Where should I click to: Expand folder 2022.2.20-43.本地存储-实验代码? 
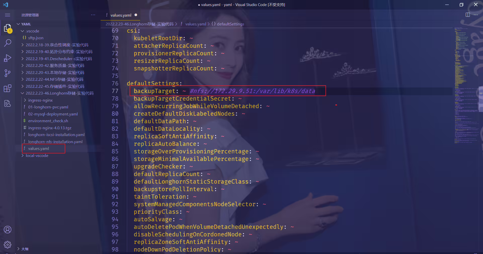point(55,72)
